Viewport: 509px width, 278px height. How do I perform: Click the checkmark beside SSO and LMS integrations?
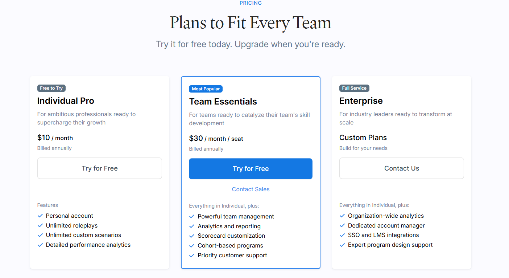click(x=342, y=235)
